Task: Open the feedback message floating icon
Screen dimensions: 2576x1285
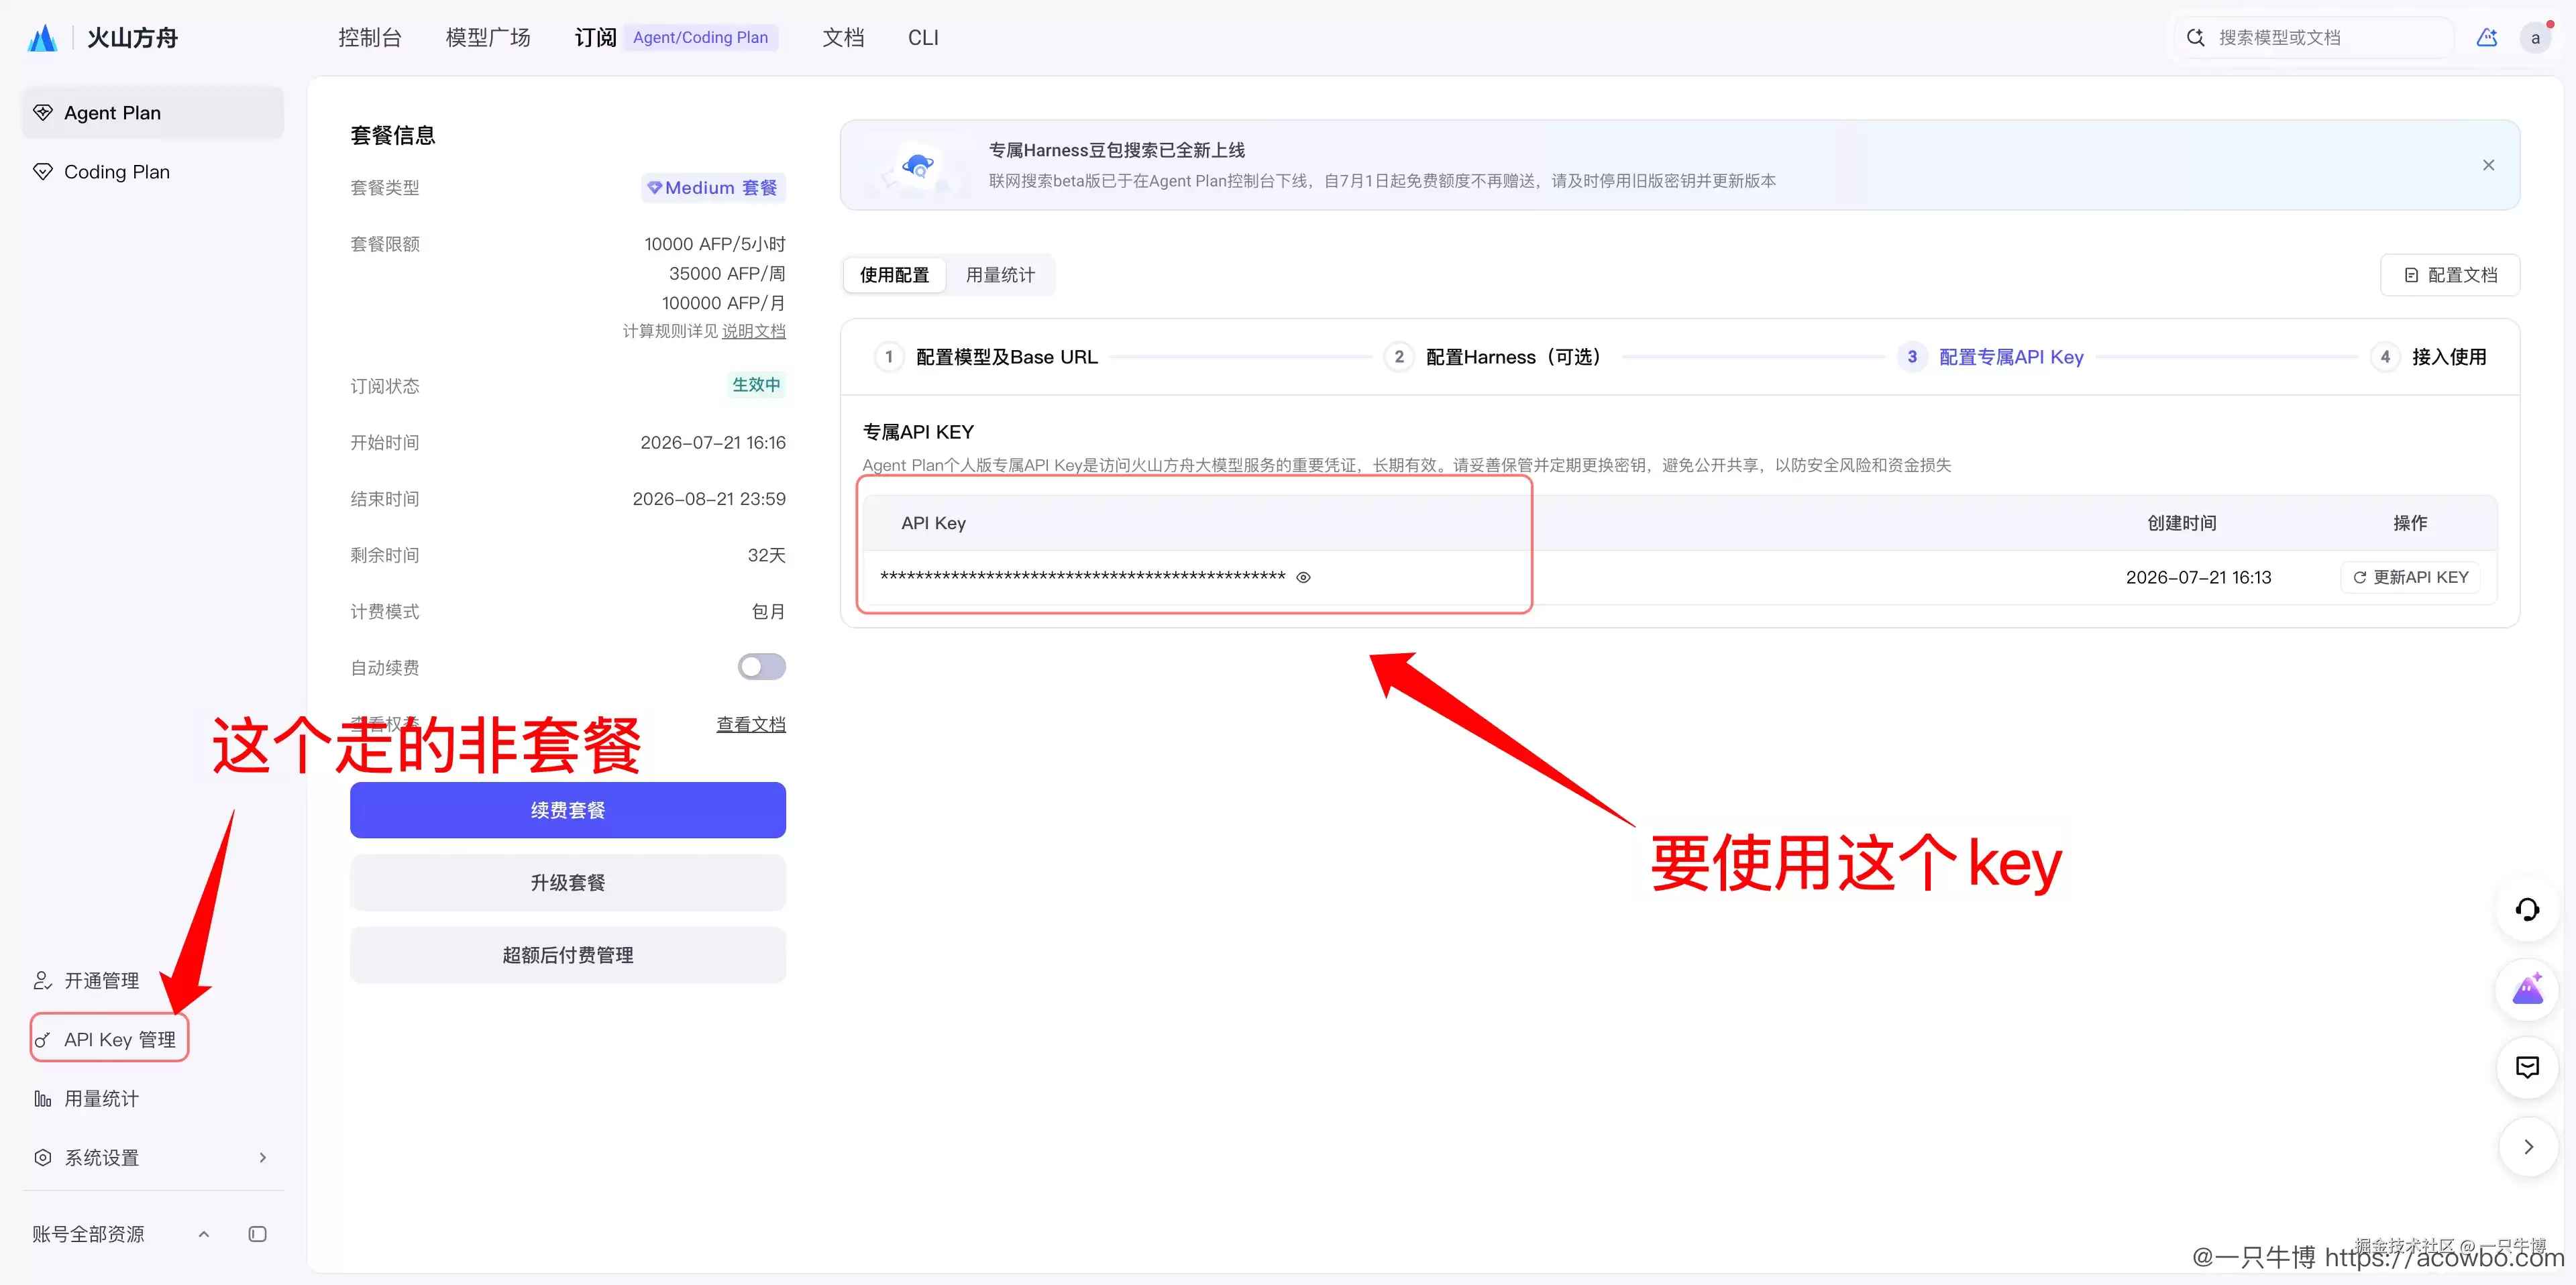Action: [2527, 1067]
